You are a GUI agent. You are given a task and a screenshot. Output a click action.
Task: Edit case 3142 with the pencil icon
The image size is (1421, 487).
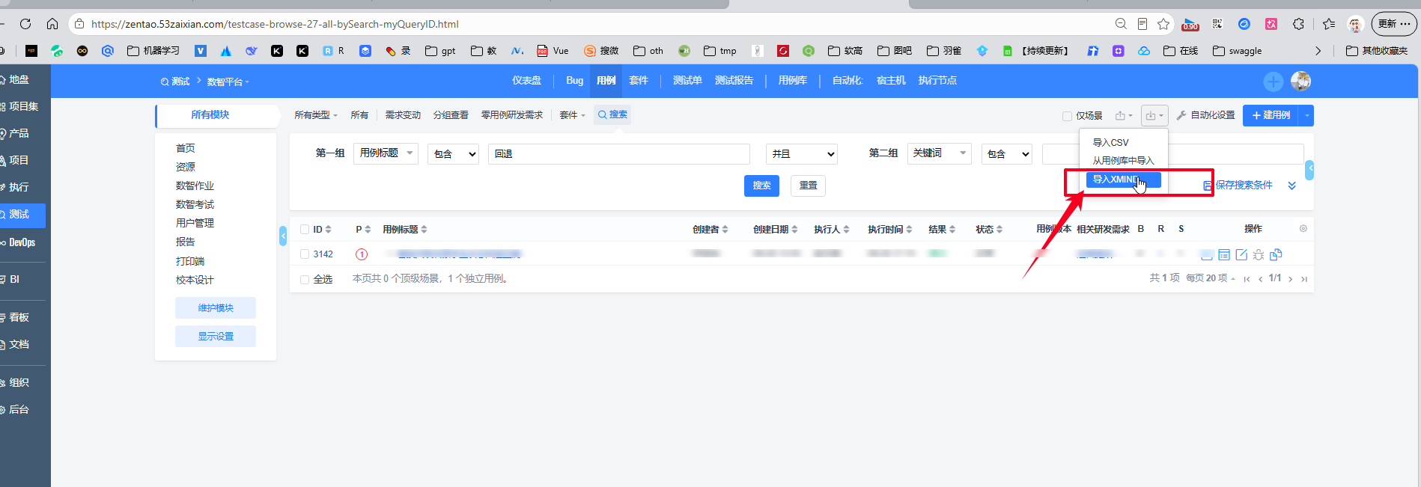click(1241, 254)
